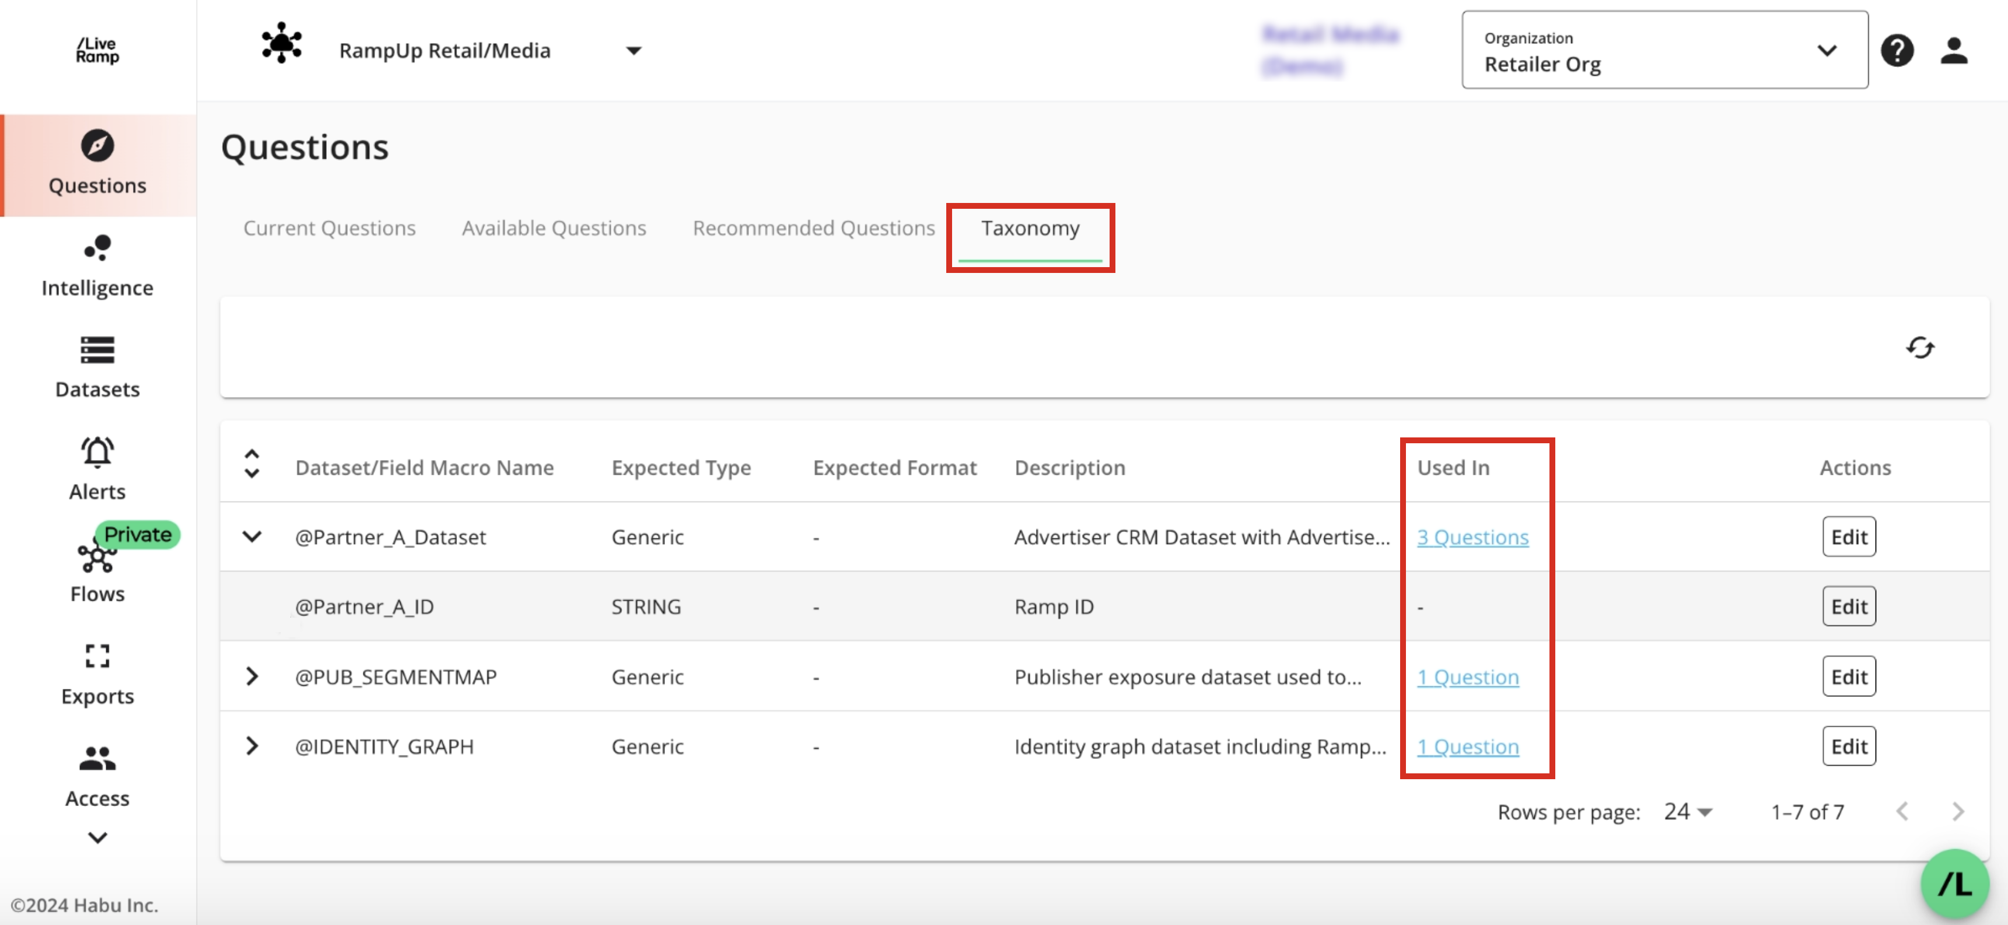Open the help question mark icon
This screenshot has height=925, width=2008.
tap(1897, 51)
